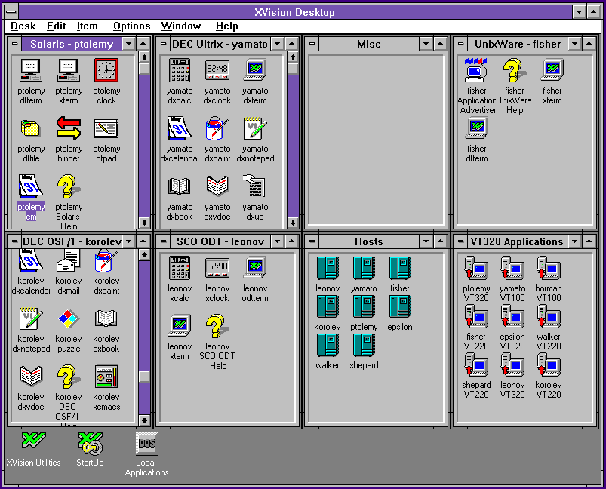Image resolution: width=606 pixels, height=489 pixels.
Task: Open yamato dxue document icon
Action: (x=254, y=186)
